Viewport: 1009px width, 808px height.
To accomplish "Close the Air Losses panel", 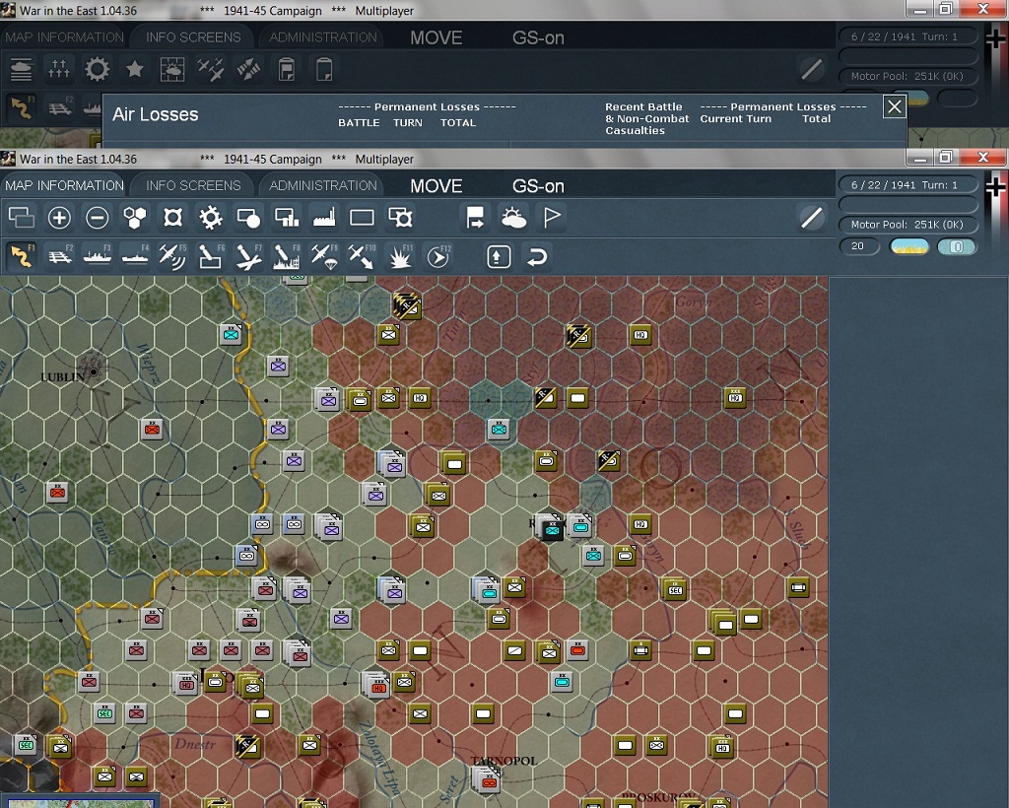I will pyautogui.click(x=895, y=106).
